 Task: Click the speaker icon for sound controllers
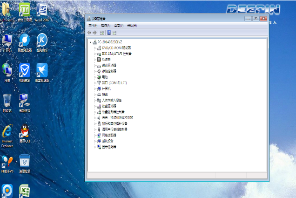(99, 118)
